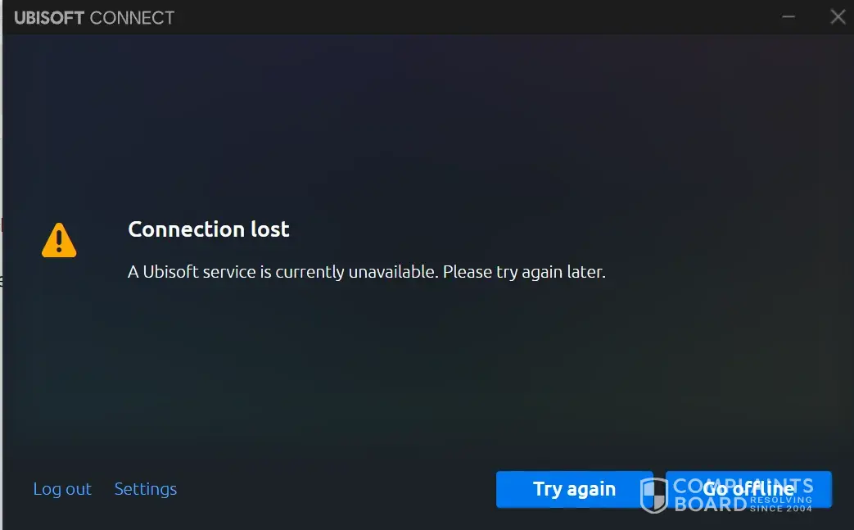Click the Ubisoft Connect logo in title bar
This screenshot has height=530, width=854.
pos(94,18)
